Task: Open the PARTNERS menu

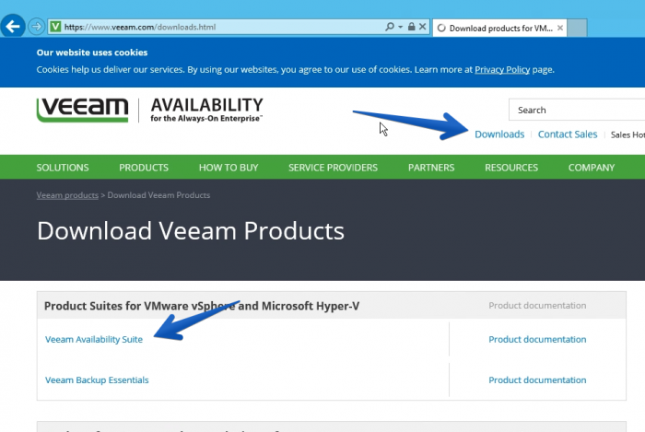Action: 431,168
